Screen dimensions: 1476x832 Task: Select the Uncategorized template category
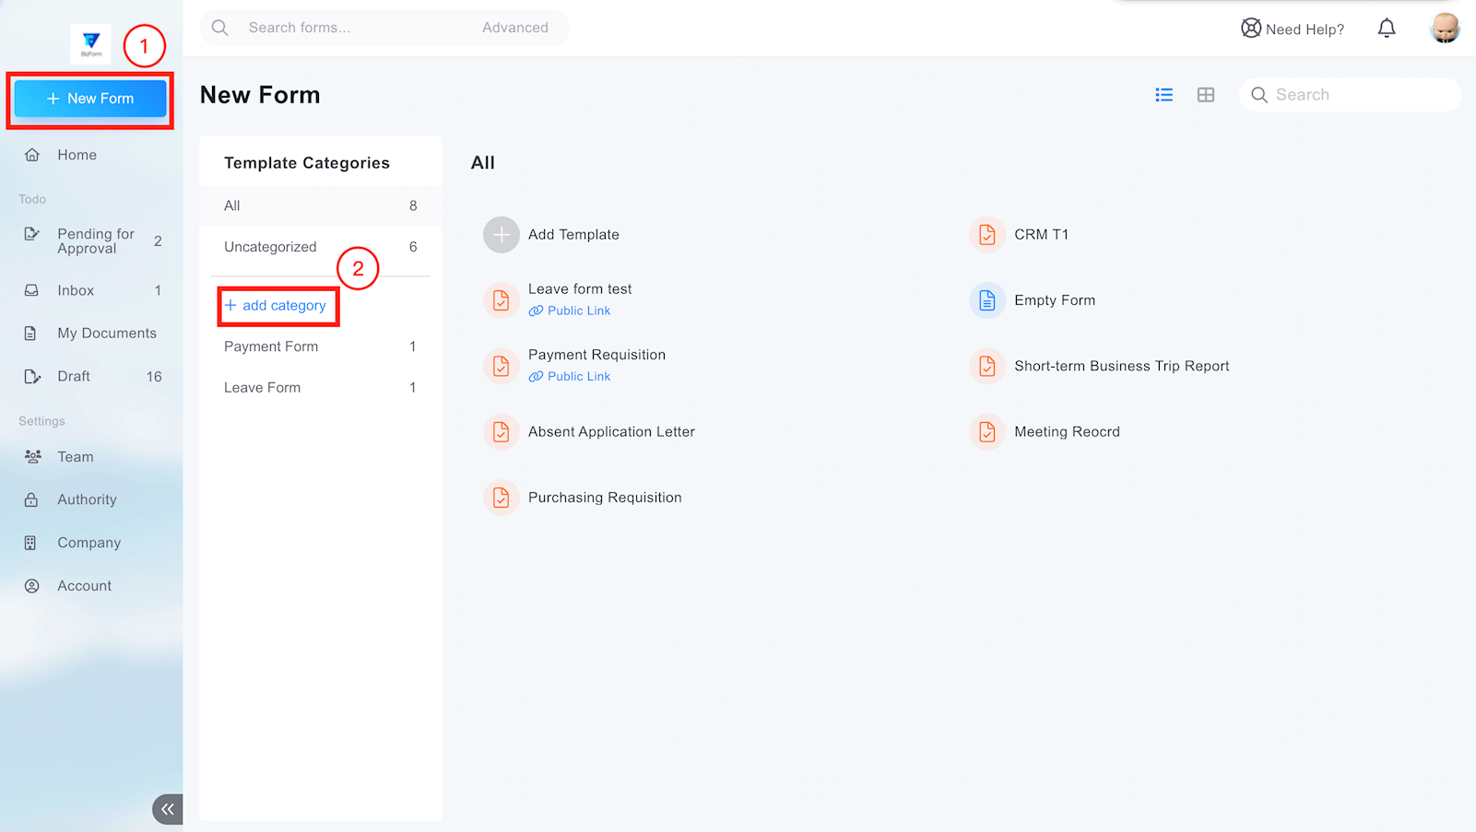point(270,247)
